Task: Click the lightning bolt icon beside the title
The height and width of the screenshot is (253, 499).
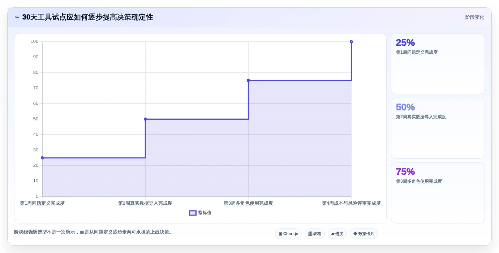Action: pyautogui.click(x=17, y=17)
